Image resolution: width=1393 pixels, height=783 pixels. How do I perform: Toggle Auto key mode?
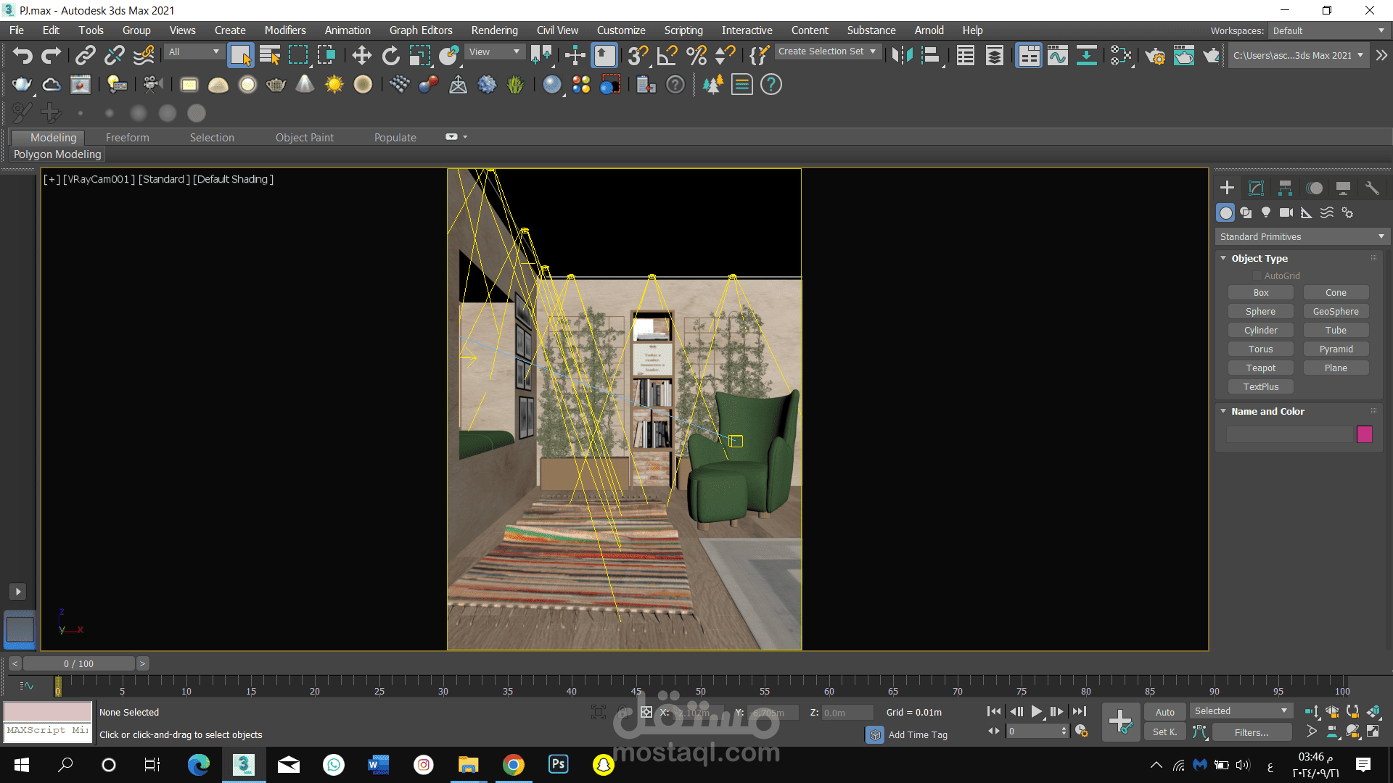pos(1165,712)
